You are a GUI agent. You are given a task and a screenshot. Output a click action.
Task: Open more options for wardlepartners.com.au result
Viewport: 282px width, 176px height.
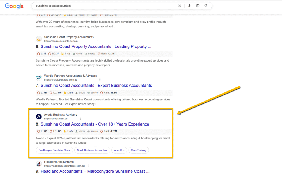click(100, 80)
